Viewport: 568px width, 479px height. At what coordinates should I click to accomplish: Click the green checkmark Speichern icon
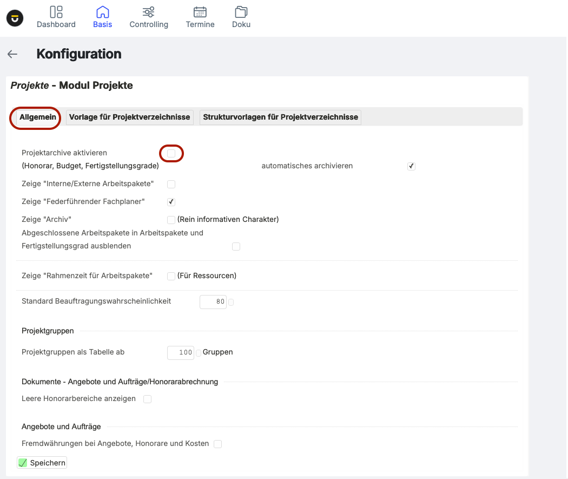[x=23, y=463]
